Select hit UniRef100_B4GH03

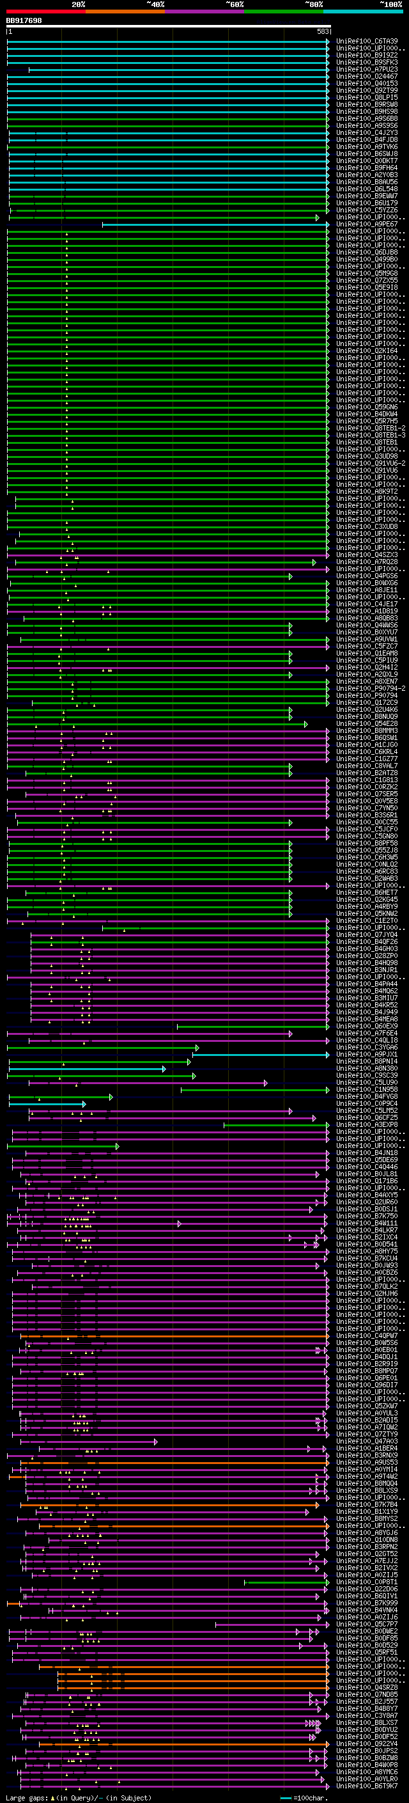click(x=367, y=949)
